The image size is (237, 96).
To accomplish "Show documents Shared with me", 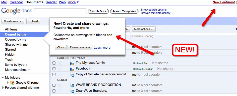I will 16,44.
